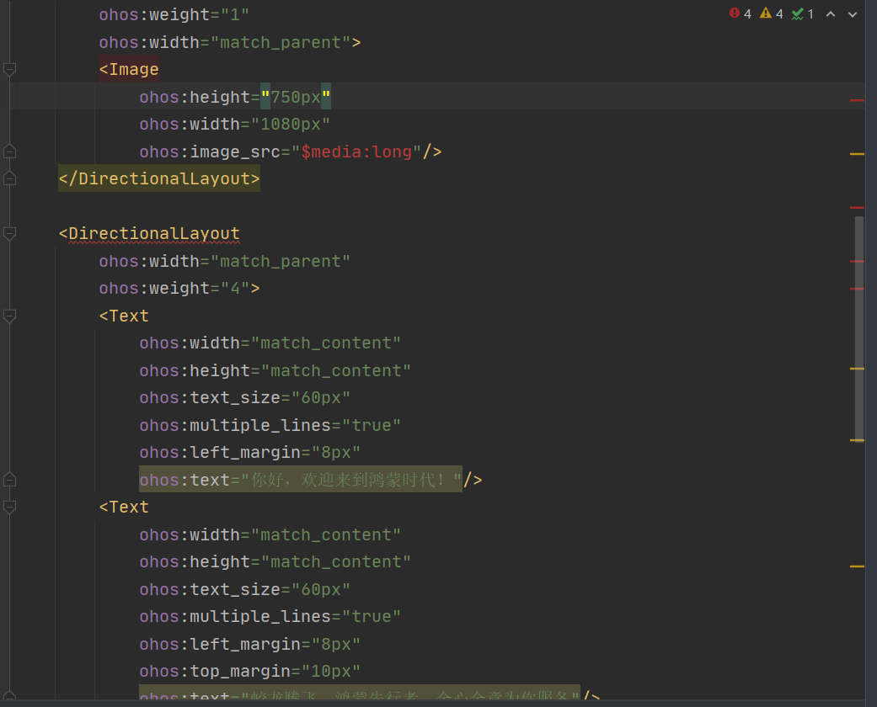Click the yellow warning triangle indicator
This screenshot has width=877, height=707.
click(x=771, y=13)
